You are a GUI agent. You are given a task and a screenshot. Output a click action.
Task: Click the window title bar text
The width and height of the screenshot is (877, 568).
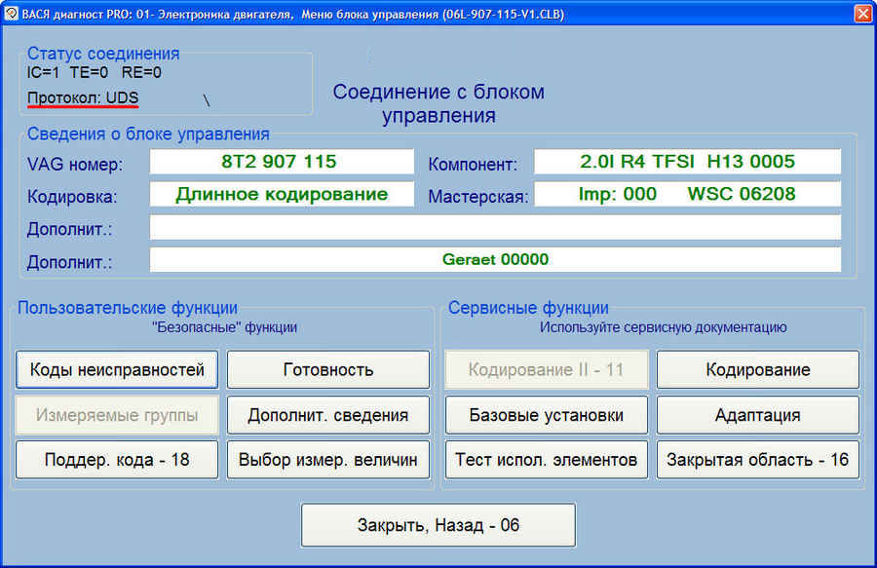293,14
